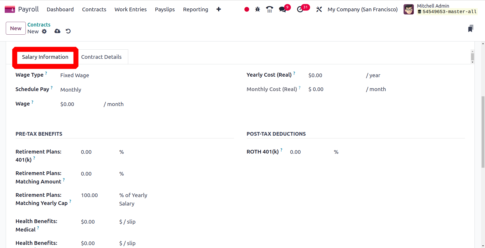Switch to the Contract Details tab
Image resolution: width=485 pixels, height=248 pixels.
coord(101,57)
